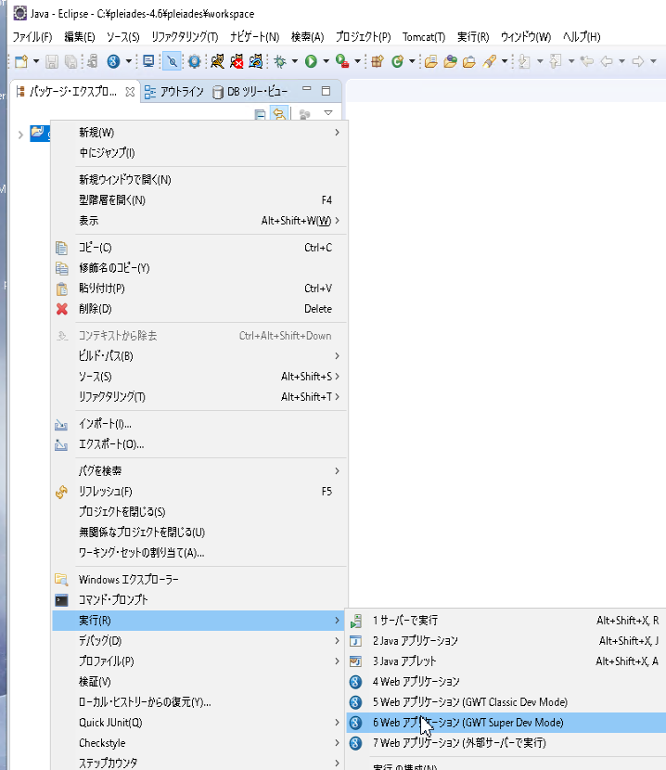The image size is (666, 770).
Task: Choose 4 Web アプリケーション
Action: (x=506, y=682)
